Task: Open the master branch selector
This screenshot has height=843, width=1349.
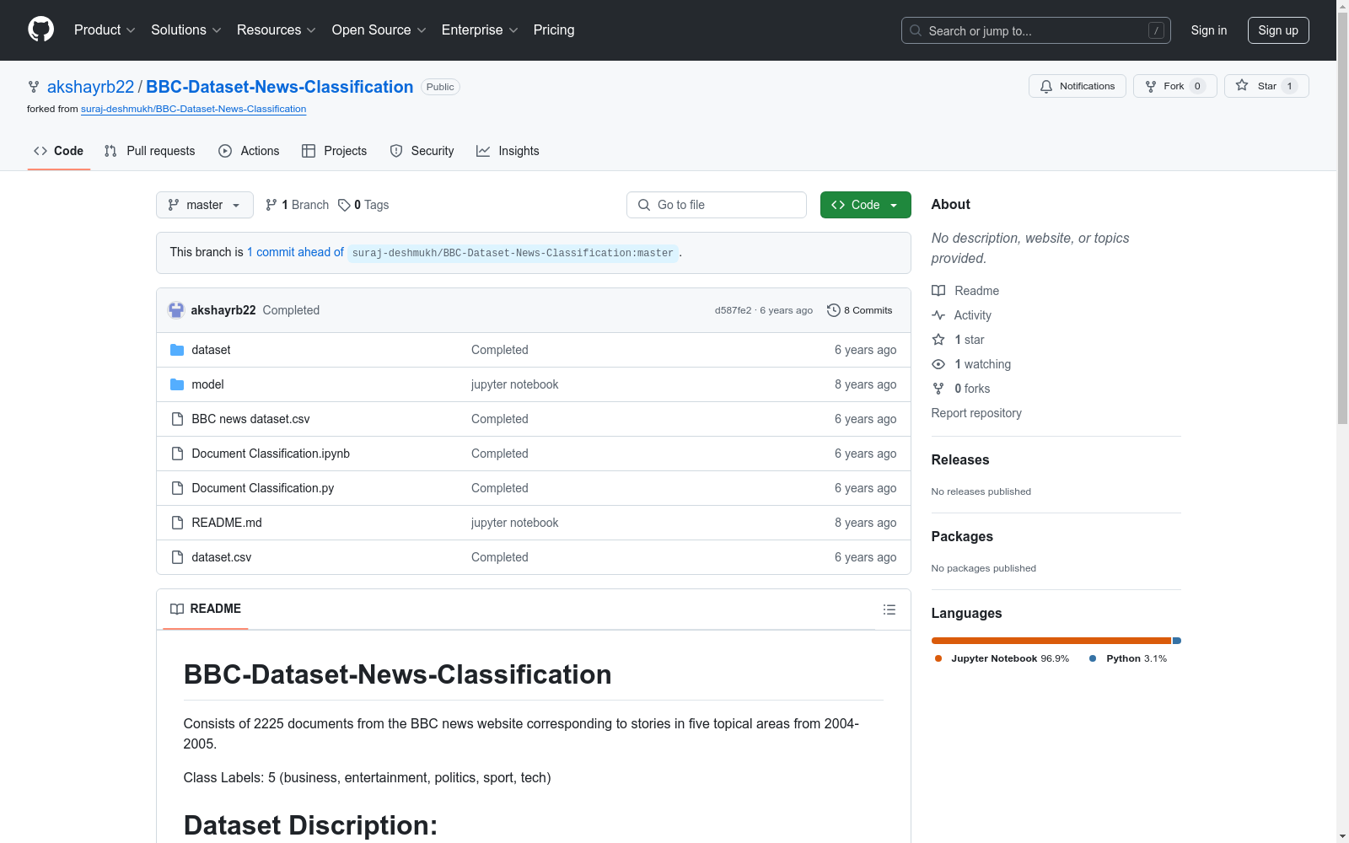Action: tap(205, 205)
